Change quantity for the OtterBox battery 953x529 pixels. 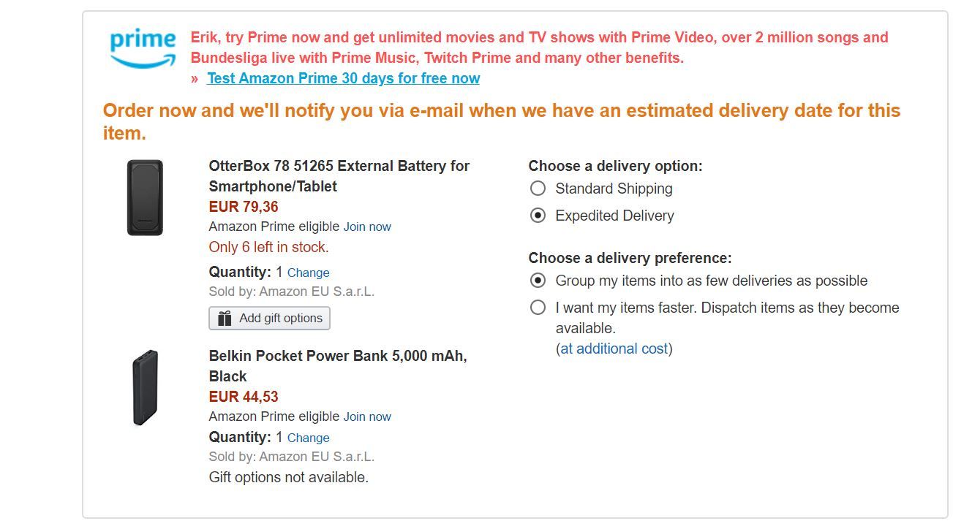click(x=308, y=273)
